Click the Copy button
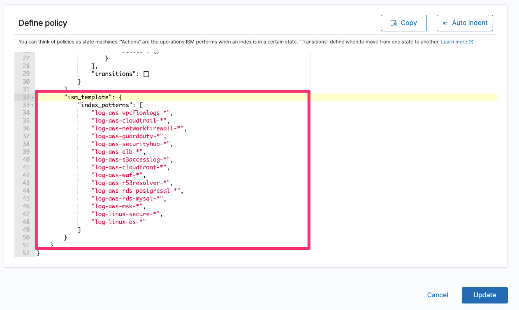Screen dimensions: 519x310 tap(403, 23)
